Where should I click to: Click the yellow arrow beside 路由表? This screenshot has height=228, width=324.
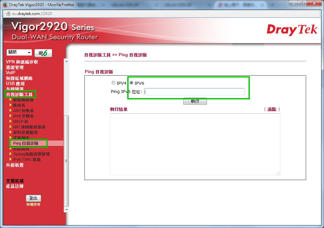[x=10, y=105]
